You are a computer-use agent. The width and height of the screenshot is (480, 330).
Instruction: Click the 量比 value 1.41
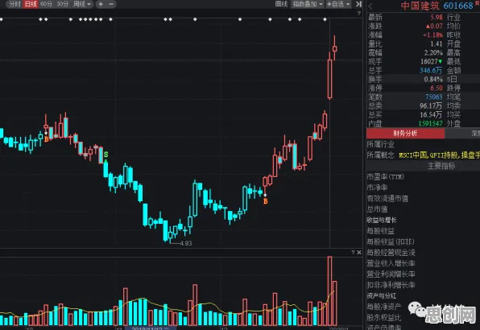pos(437,44)
